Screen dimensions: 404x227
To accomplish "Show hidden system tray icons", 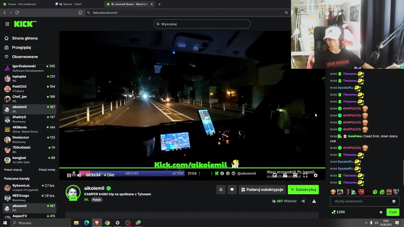I will (366, 223).
